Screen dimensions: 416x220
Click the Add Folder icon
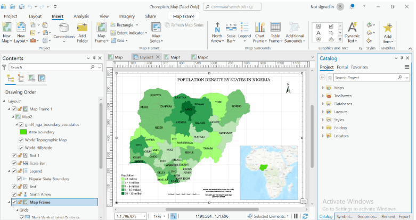82,28
